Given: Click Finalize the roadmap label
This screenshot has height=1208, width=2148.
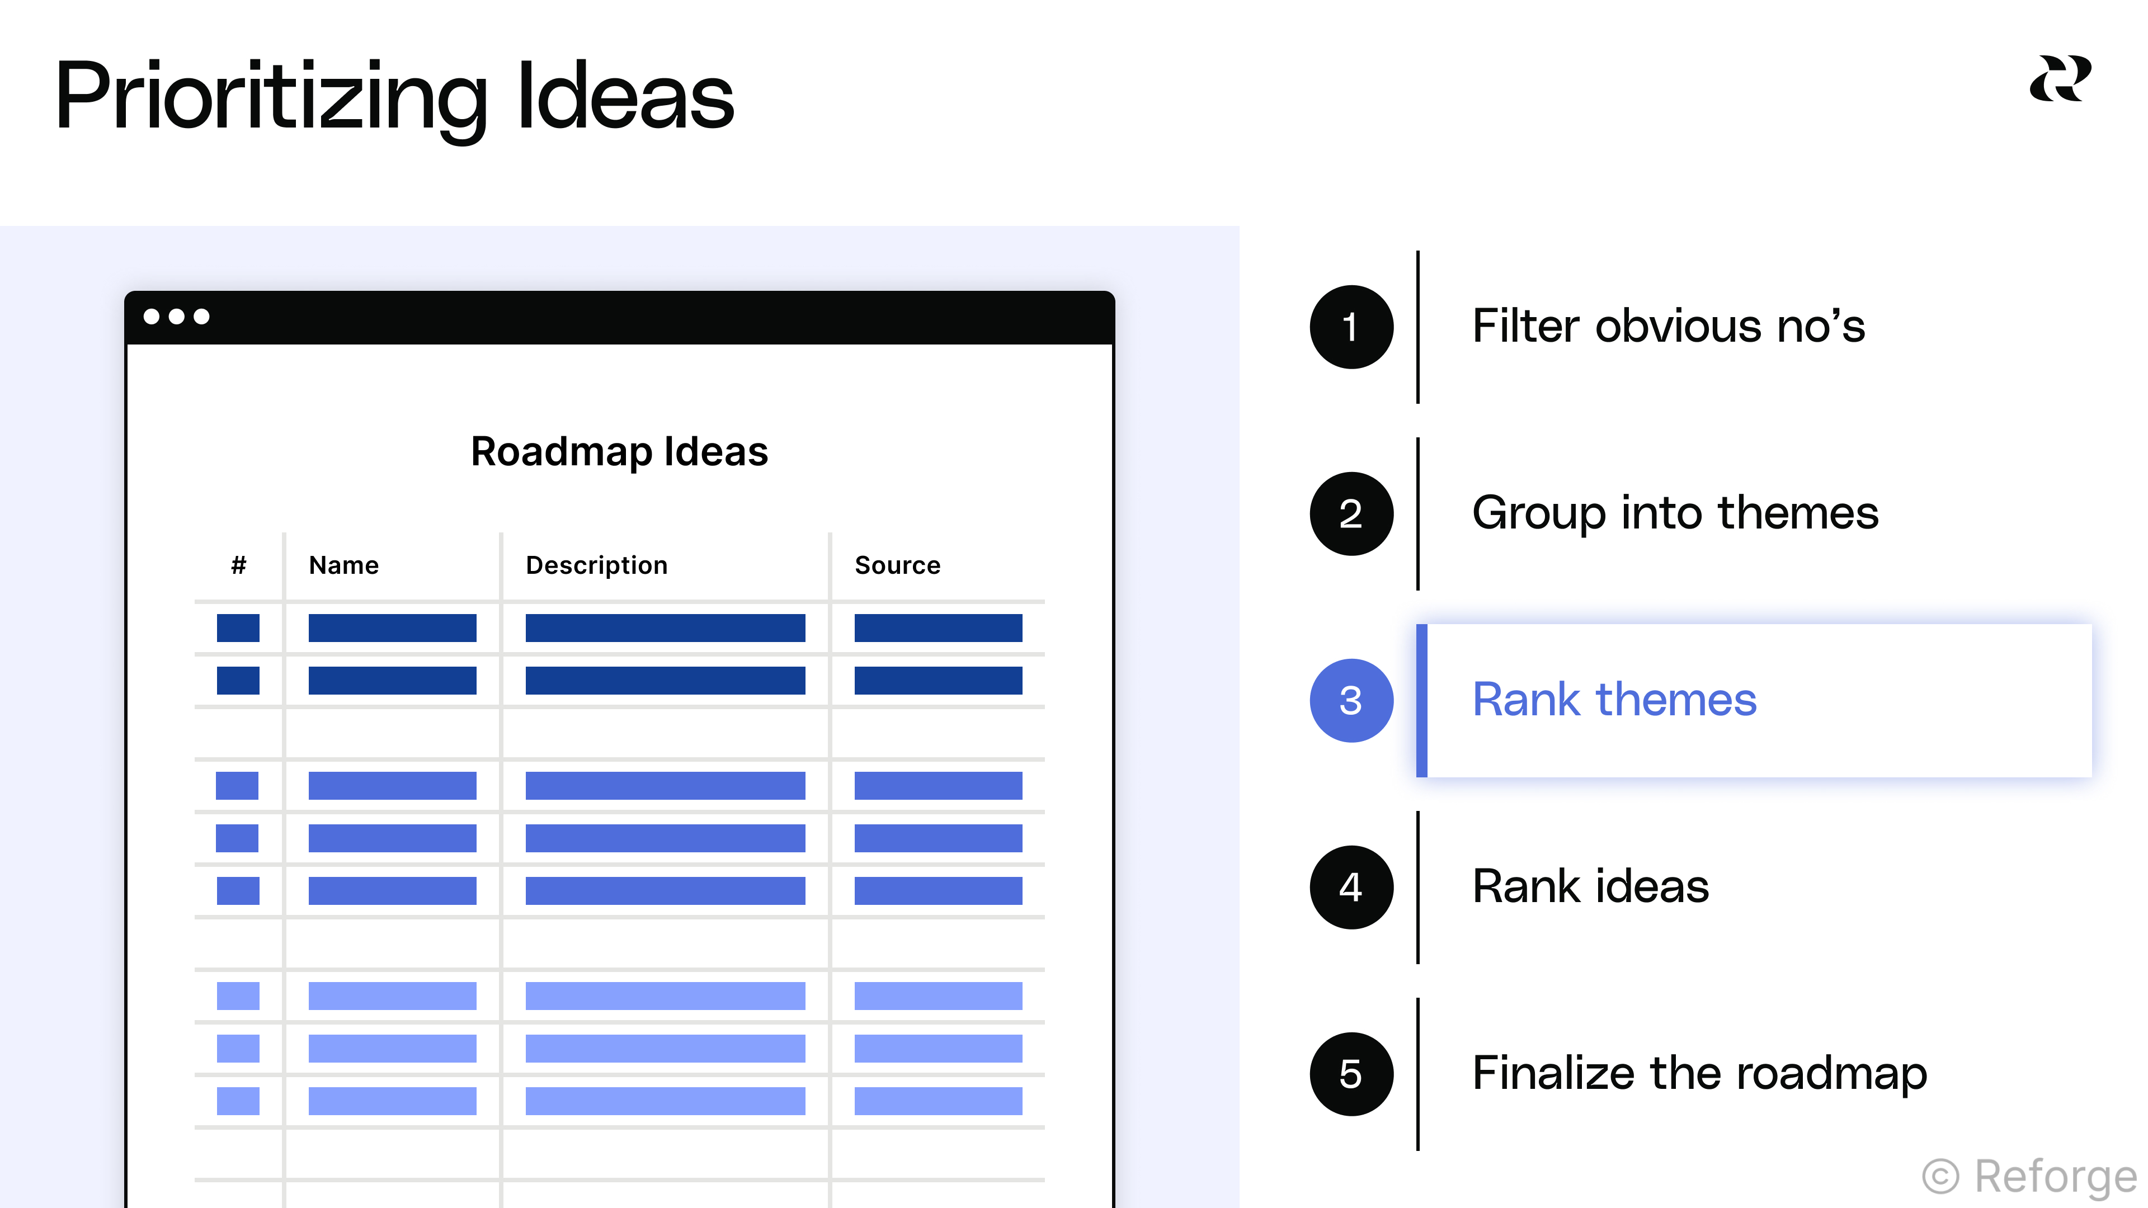Looking at the screenshot, I should coord(1699,1073).
